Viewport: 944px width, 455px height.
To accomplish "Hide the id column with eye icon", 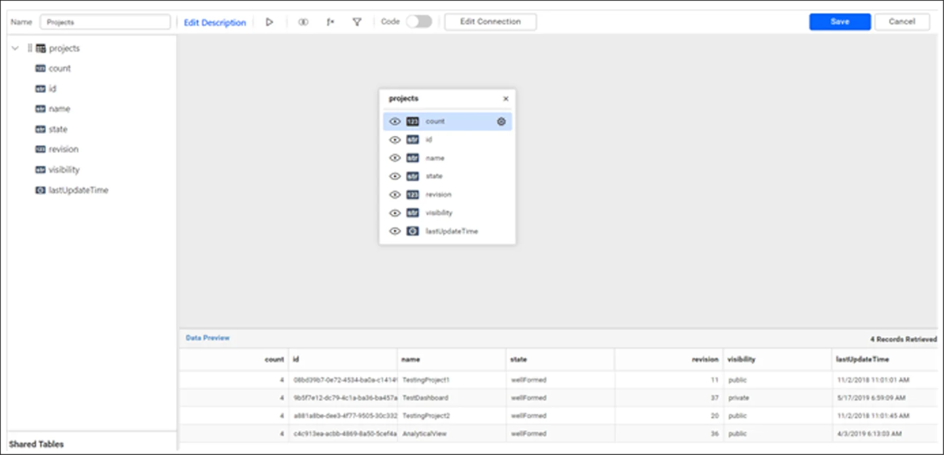I will (x=395, y=140).
